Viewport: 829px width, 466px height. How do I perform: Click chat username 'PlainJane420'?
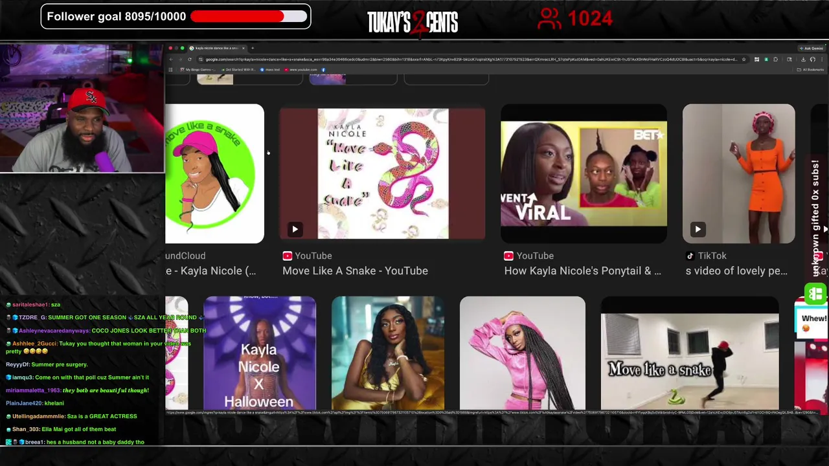(24, 403)
